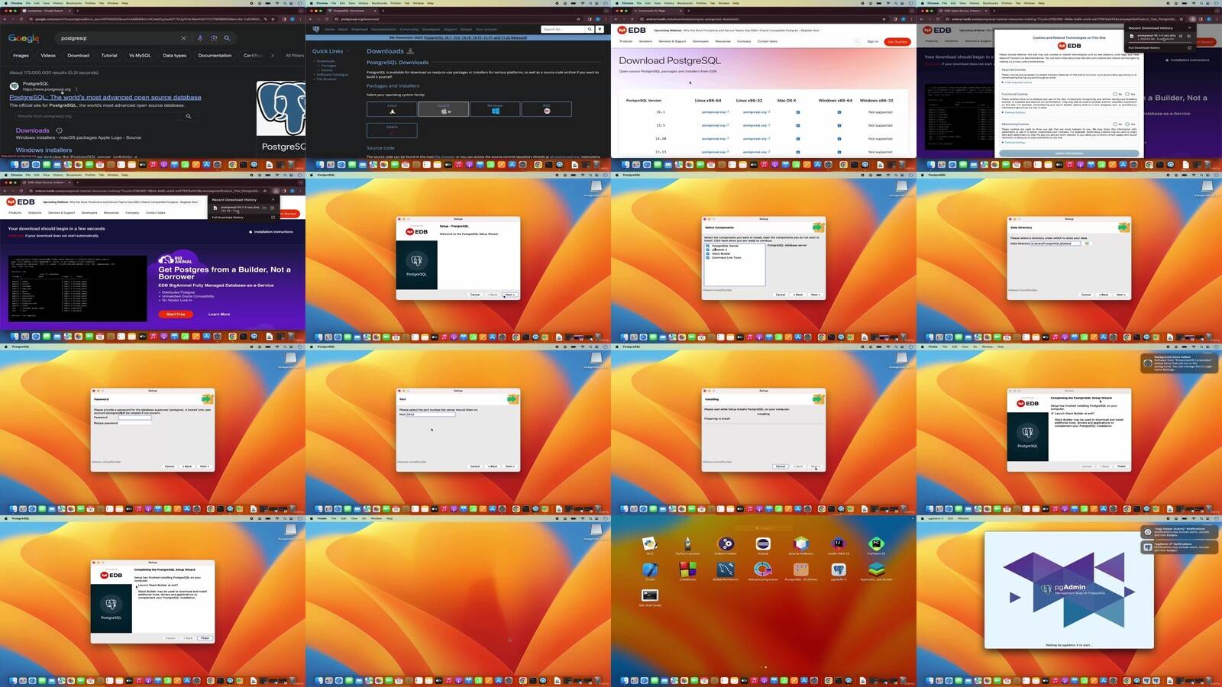The image size is (1222, 687).
Task: Toggle the Command Line Tools component checkbox
Action: pos(707,257)
